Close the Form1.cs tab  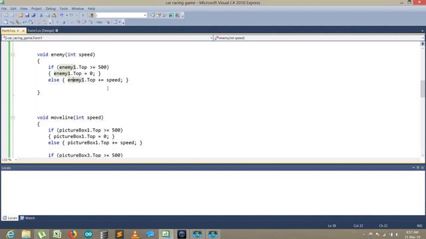point(23,31)
